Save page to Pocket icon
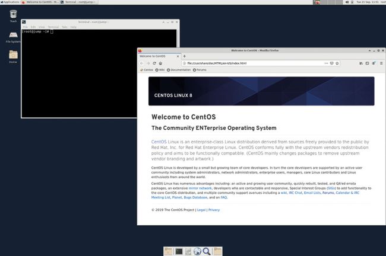Image resolution: width=386 pixels, height=256 pixels. pos(331,63)
